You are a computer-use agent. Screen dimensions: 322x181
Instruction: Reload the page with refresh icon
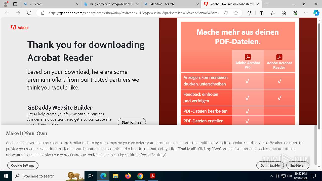pyautogui.click(x=29, y=13)
